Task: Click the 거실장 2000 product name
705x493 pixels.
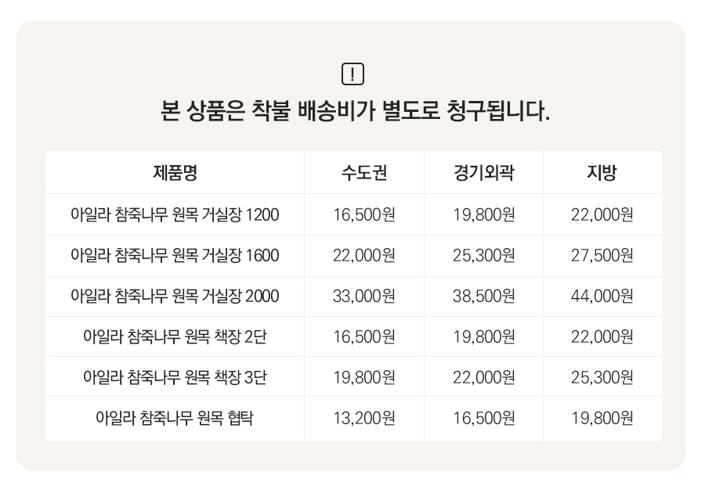Action: coord(175,297)
